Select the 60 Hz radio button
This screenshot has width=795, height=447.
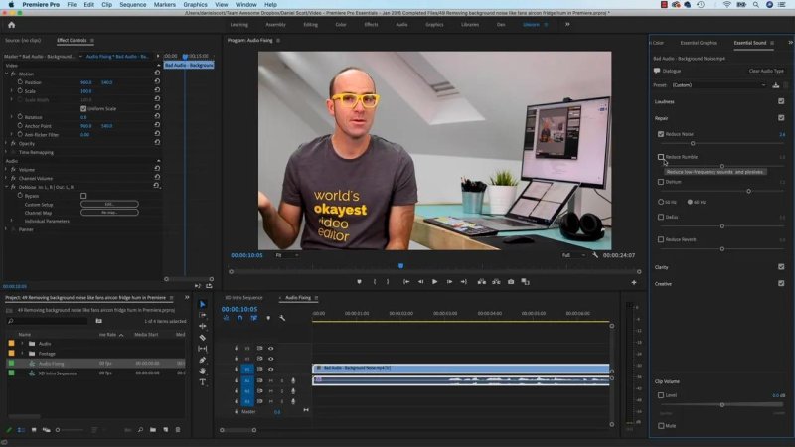(690, 202)
